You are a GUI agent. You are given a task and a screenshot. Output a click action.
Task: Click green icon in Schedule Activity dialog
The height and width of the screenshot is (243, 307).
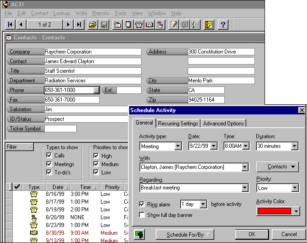pos(139,234)
